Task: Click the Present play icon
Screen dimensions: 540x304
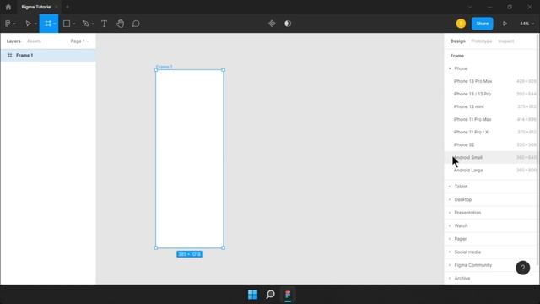Action: click(x=505, y=24)
